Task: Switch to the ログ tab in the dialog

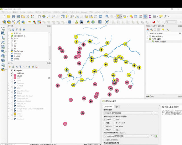Action: pyautogui.click(x=117, y=107)
